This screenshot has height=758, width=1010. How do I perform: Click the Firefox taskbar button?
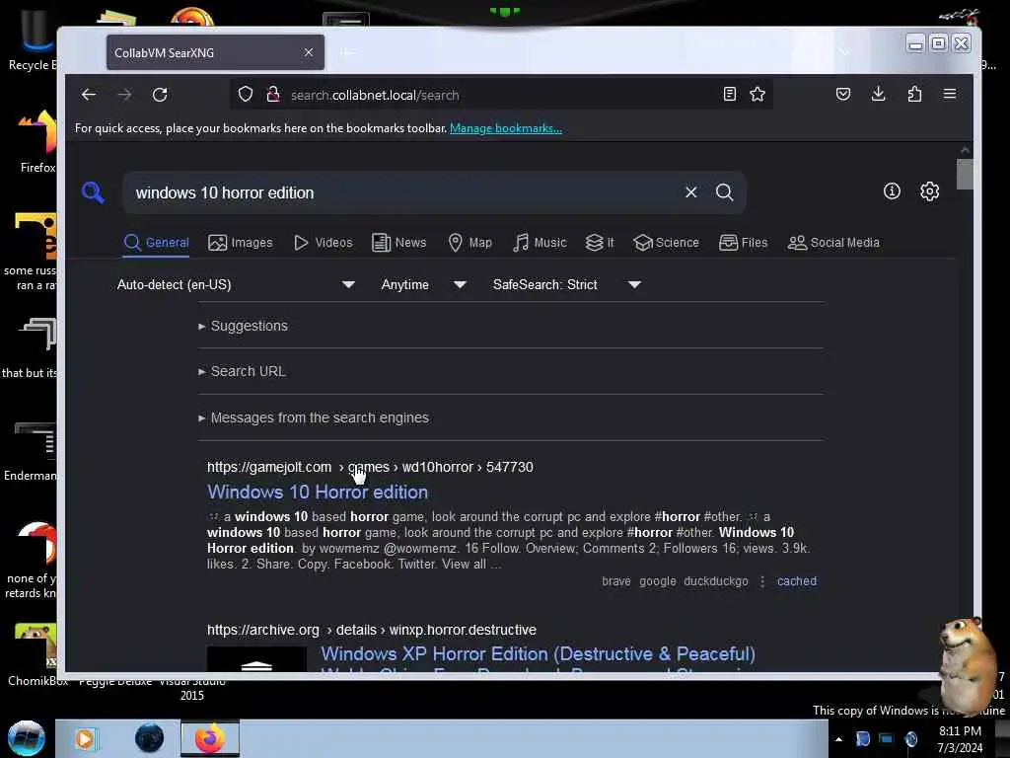210,738
